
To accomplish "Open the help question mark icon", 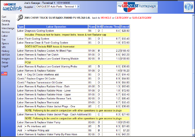I will click(x=189, y=7).
